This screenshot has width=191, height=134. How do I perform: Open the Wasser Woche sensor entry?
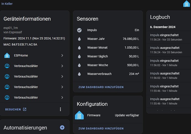click(x=108, y=65)
